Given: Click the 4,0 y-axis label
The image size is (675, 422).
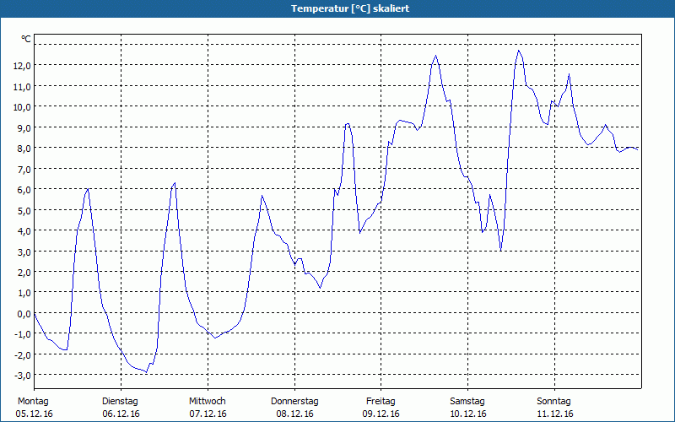Looking at the screenshot, I should (x=24, y=230).
